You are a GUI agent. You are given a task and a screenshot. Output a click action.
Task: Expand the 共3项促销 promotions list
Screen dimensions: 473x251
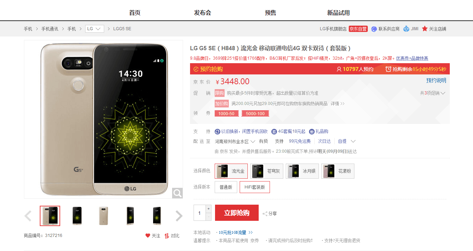433,93
